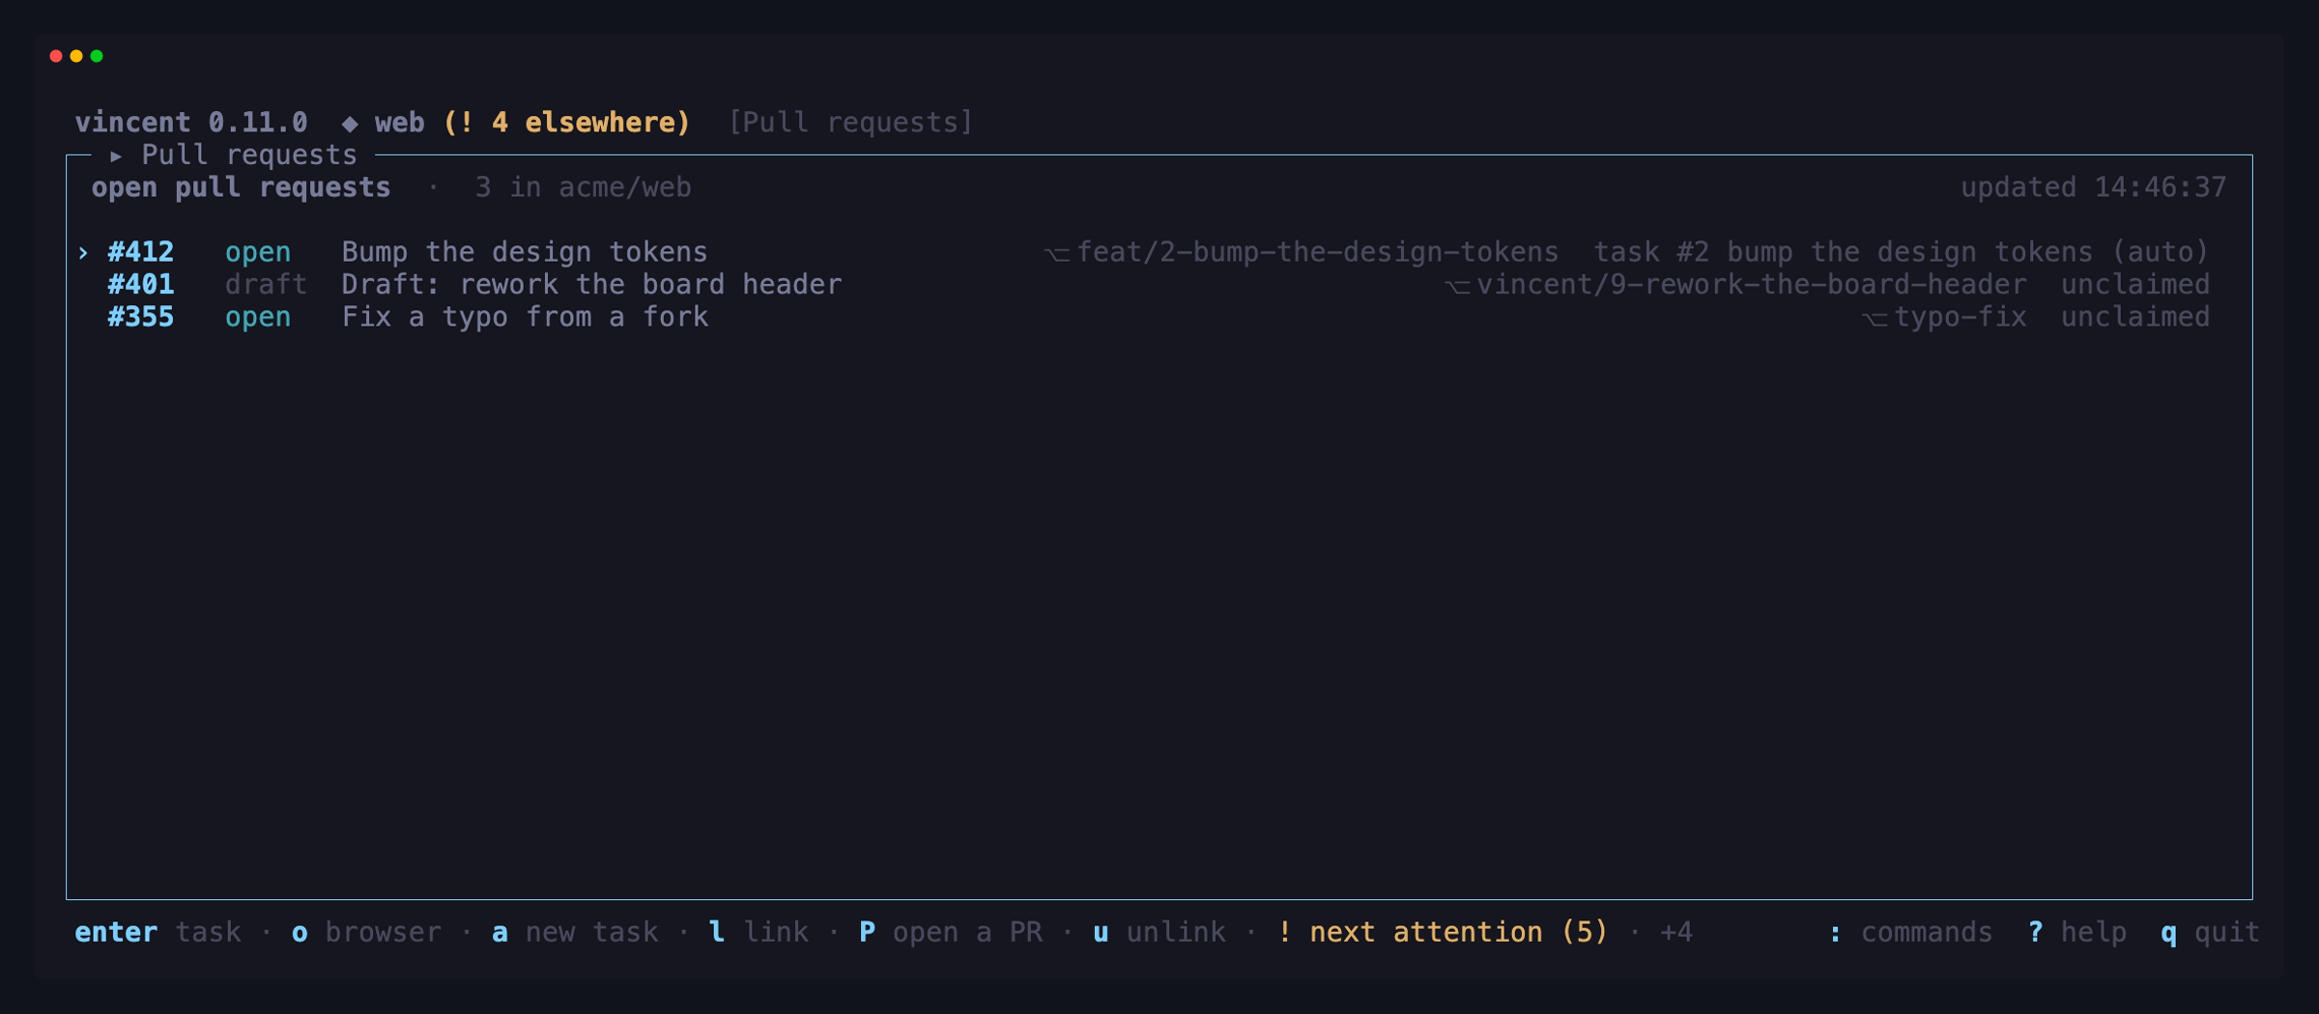
Task: Click the 'u unlink' footer shortcut
Action: tap(1159, 933)
